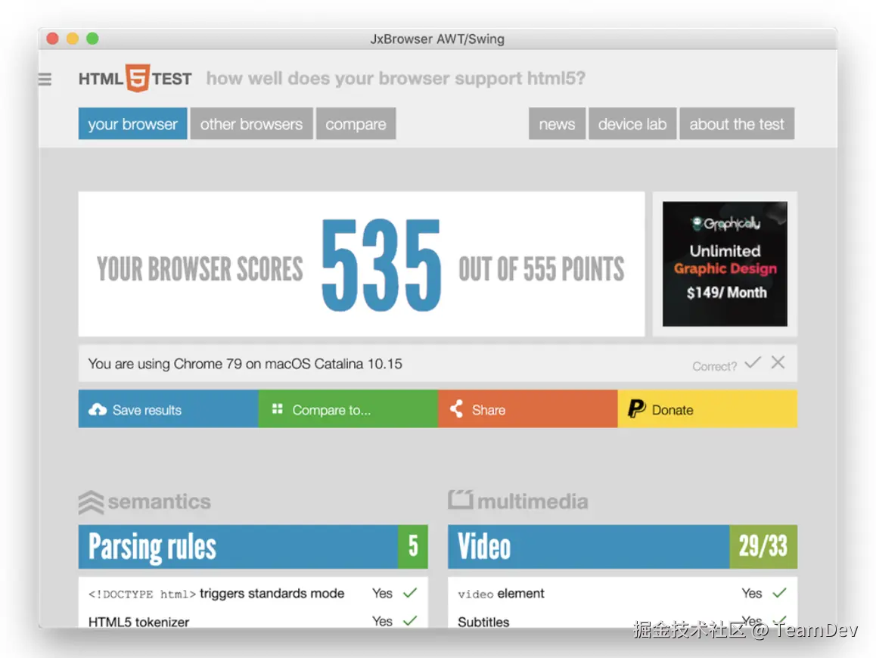Click the Graphically advertisement banner
This screenshot has height=658, width=876.
click(x=725, y=264)
